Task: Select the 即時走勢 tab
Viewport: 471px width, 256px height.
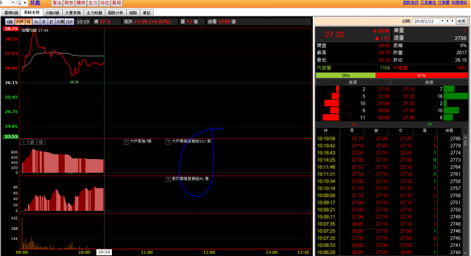Action: (32, 12)
